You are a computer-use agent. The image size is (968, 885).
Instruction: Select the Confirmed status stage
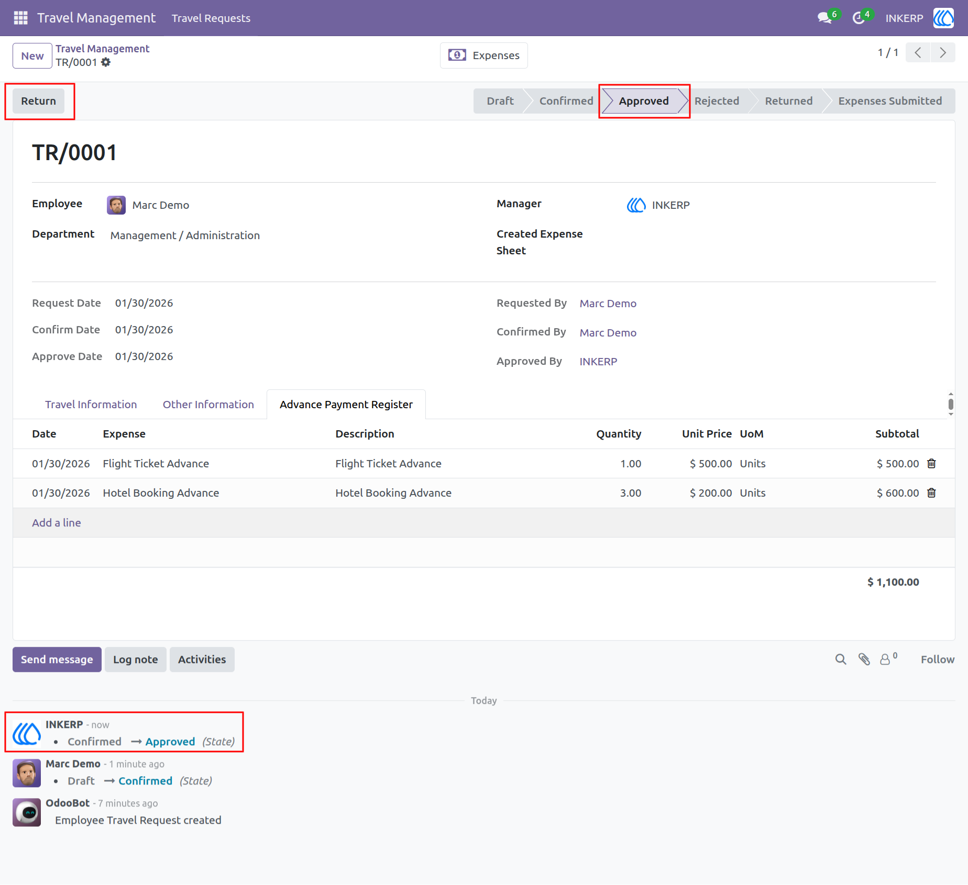click(566, 101)
